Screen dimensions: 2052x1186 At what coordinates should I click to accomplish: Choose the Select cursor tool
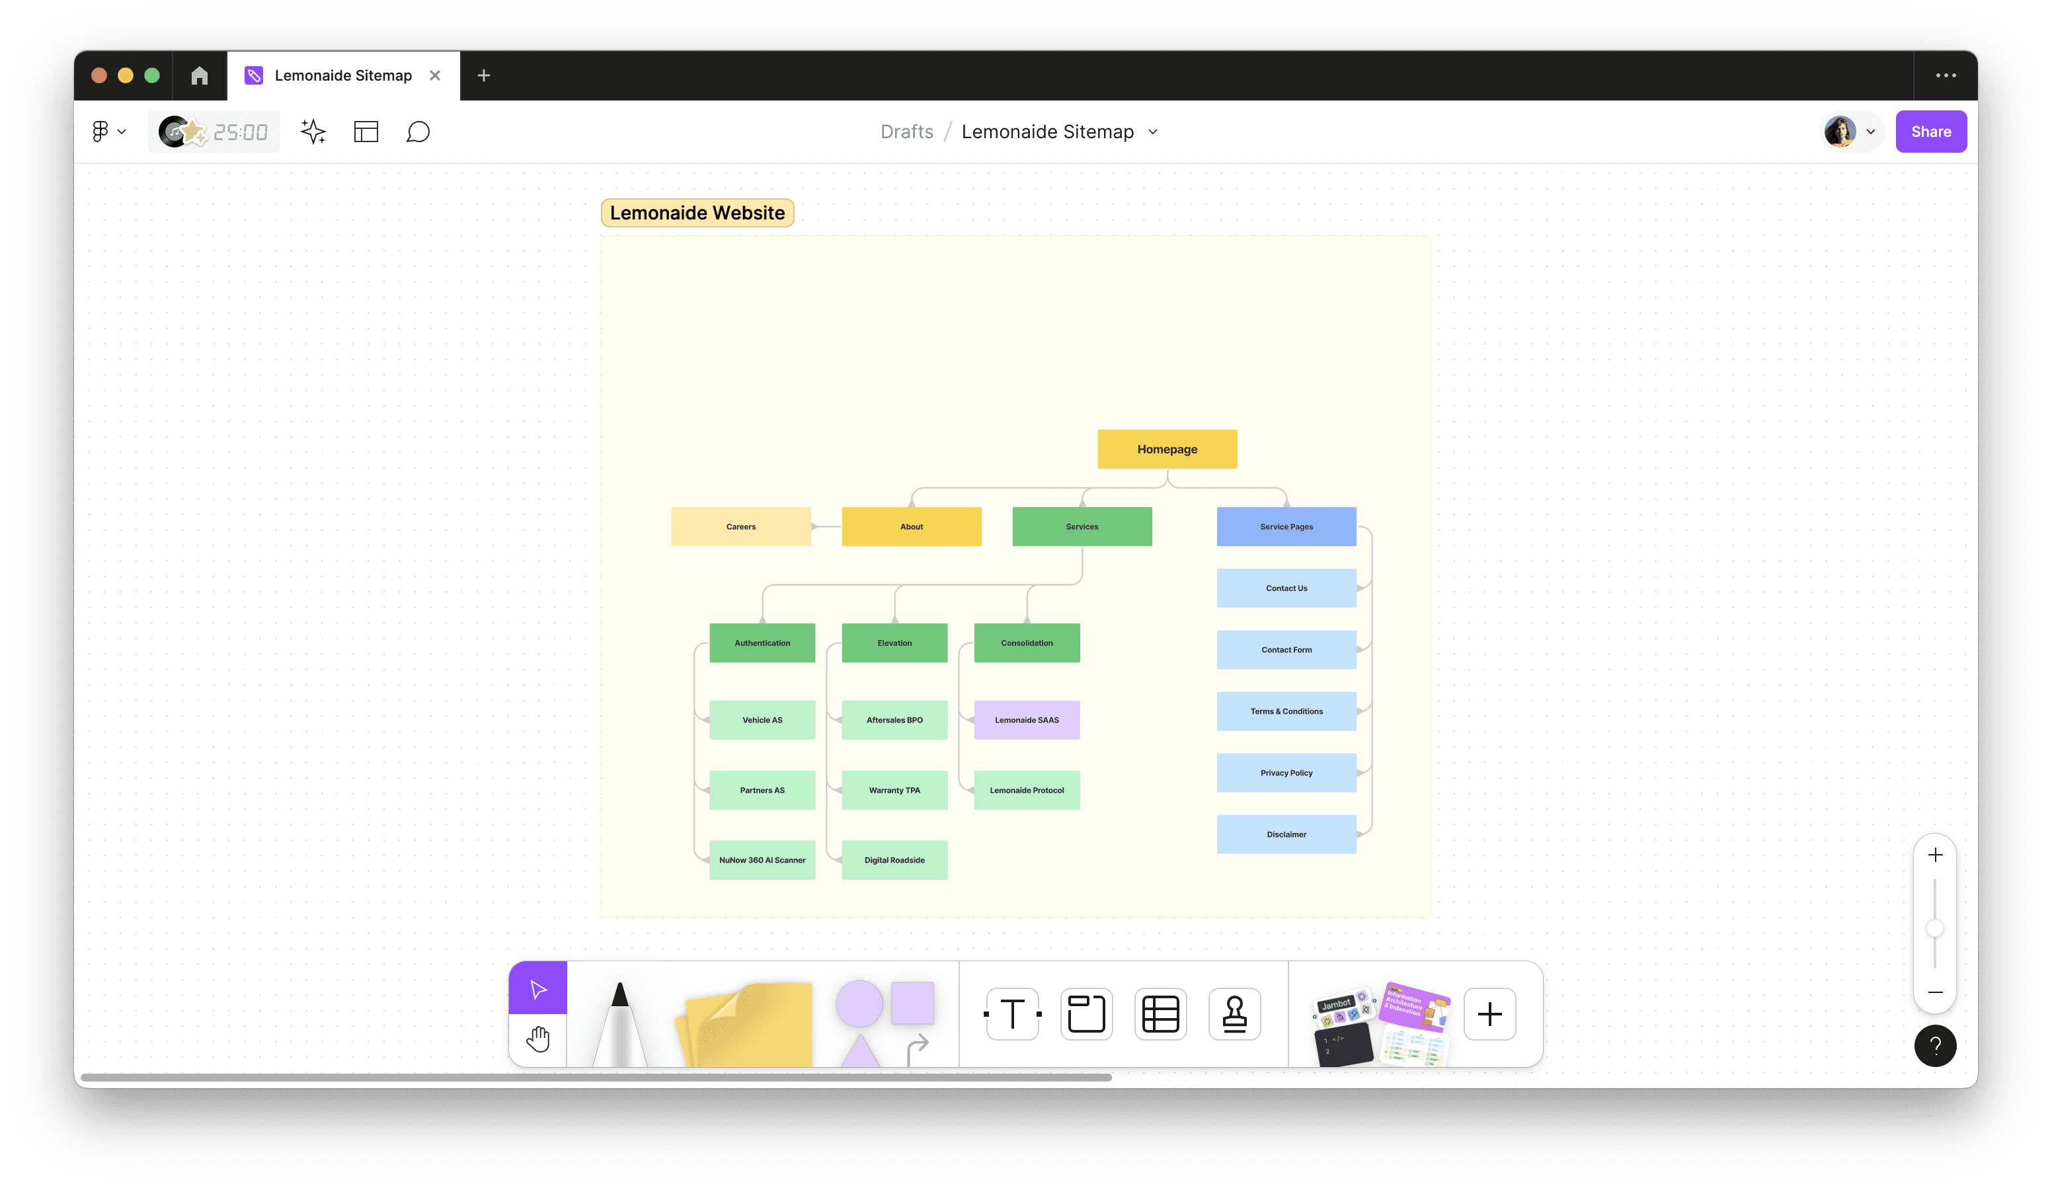537,989
